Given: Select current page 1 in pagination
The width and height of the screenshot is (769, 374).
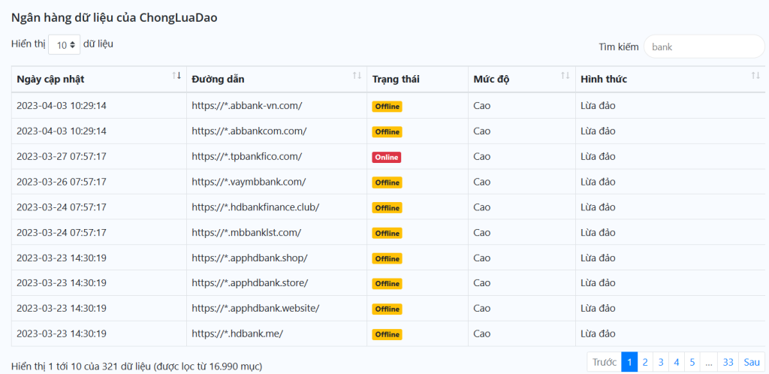Looking at the screenshot, I should [x=629, y=362].
